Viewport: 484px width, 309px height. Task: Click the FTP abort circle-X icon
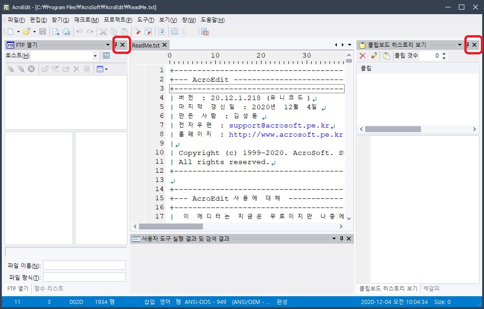(31, 69)
